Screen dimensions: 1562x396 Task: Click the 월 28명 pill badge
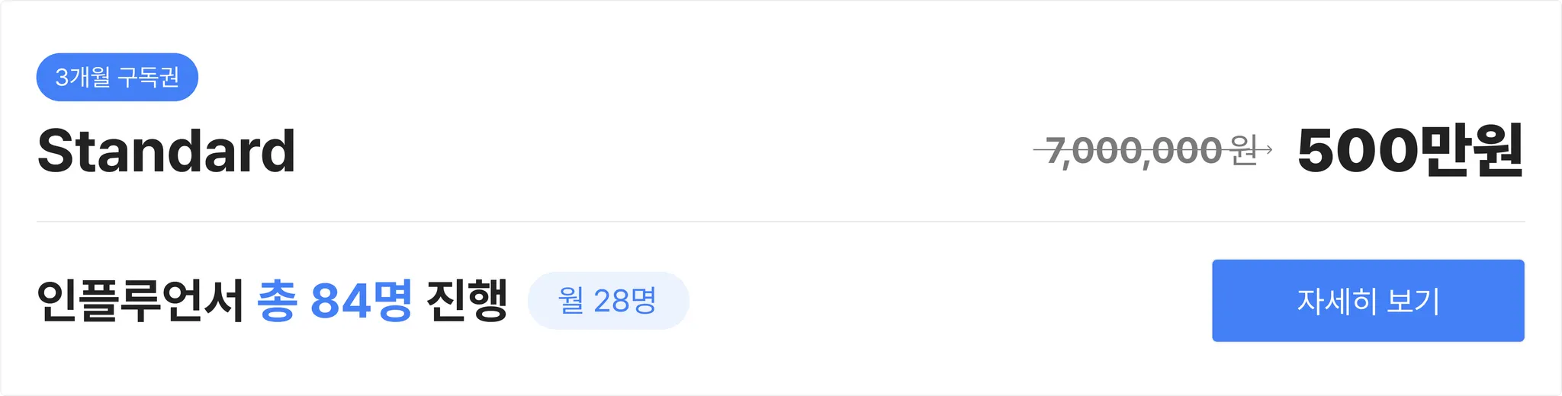point(608,301)
